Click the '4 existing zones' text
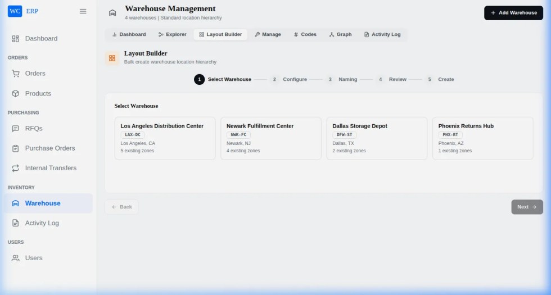 243,151
